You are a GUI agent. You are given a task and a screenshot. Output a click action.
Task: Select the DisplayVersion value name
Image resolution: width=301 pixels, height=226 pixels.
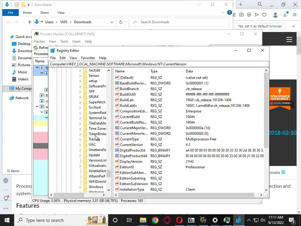click(x=131, y=162)
